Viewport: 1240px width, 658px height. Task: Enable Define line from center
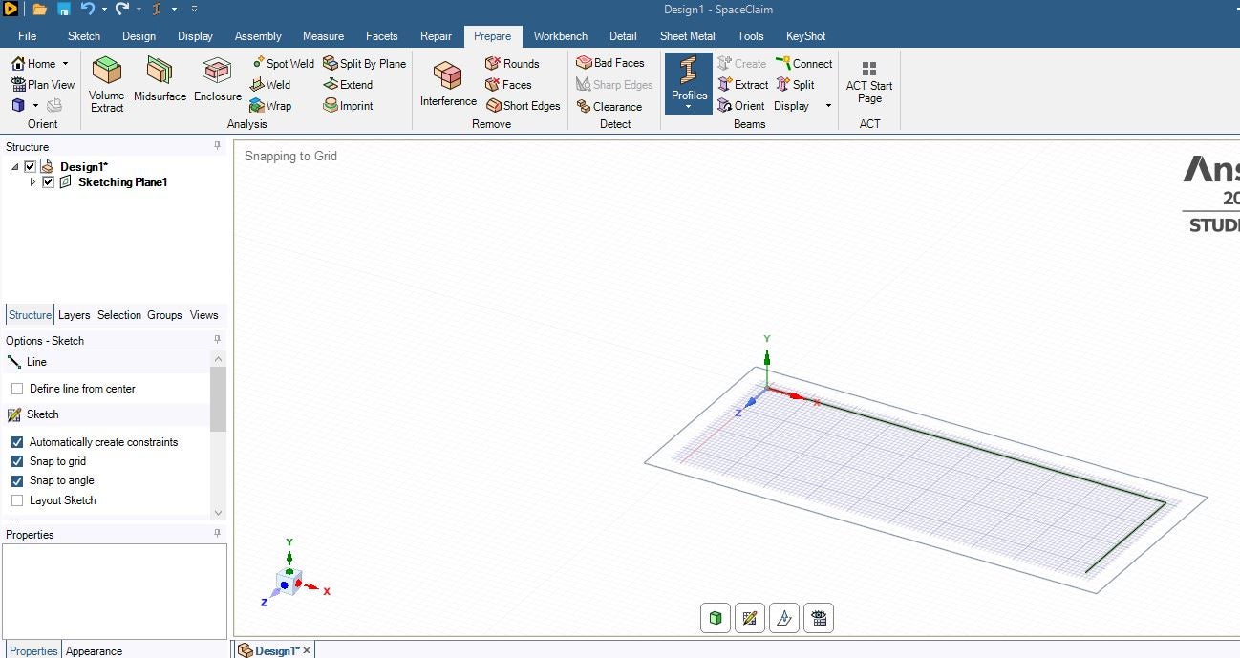click(17, 389)
